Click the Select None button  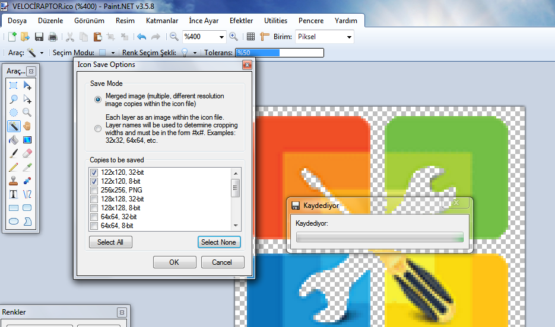219,242
